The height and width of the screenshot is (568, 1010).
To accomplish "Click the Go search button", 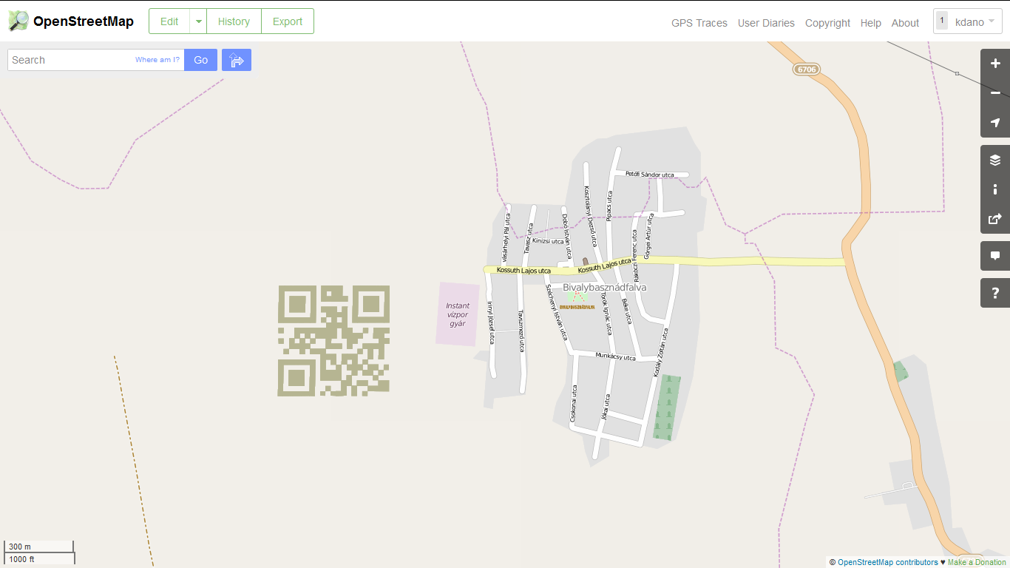I will click(200, 60).
